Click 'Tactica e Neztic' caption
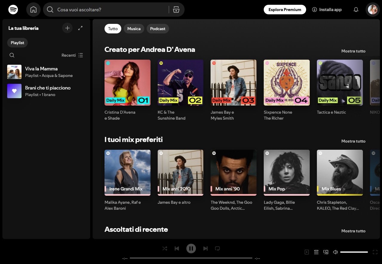Screen dimensions: 382x264 pyautogui.click(x=332, y=112)
